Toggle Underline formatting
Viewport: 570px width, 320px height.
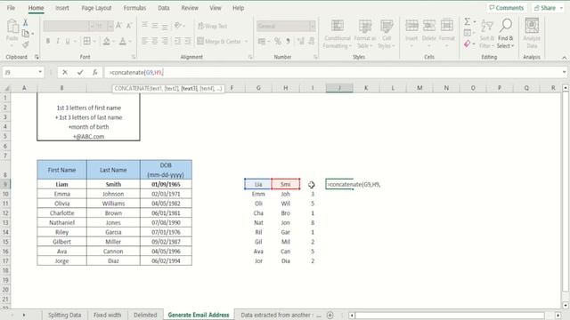click(68, 42)
